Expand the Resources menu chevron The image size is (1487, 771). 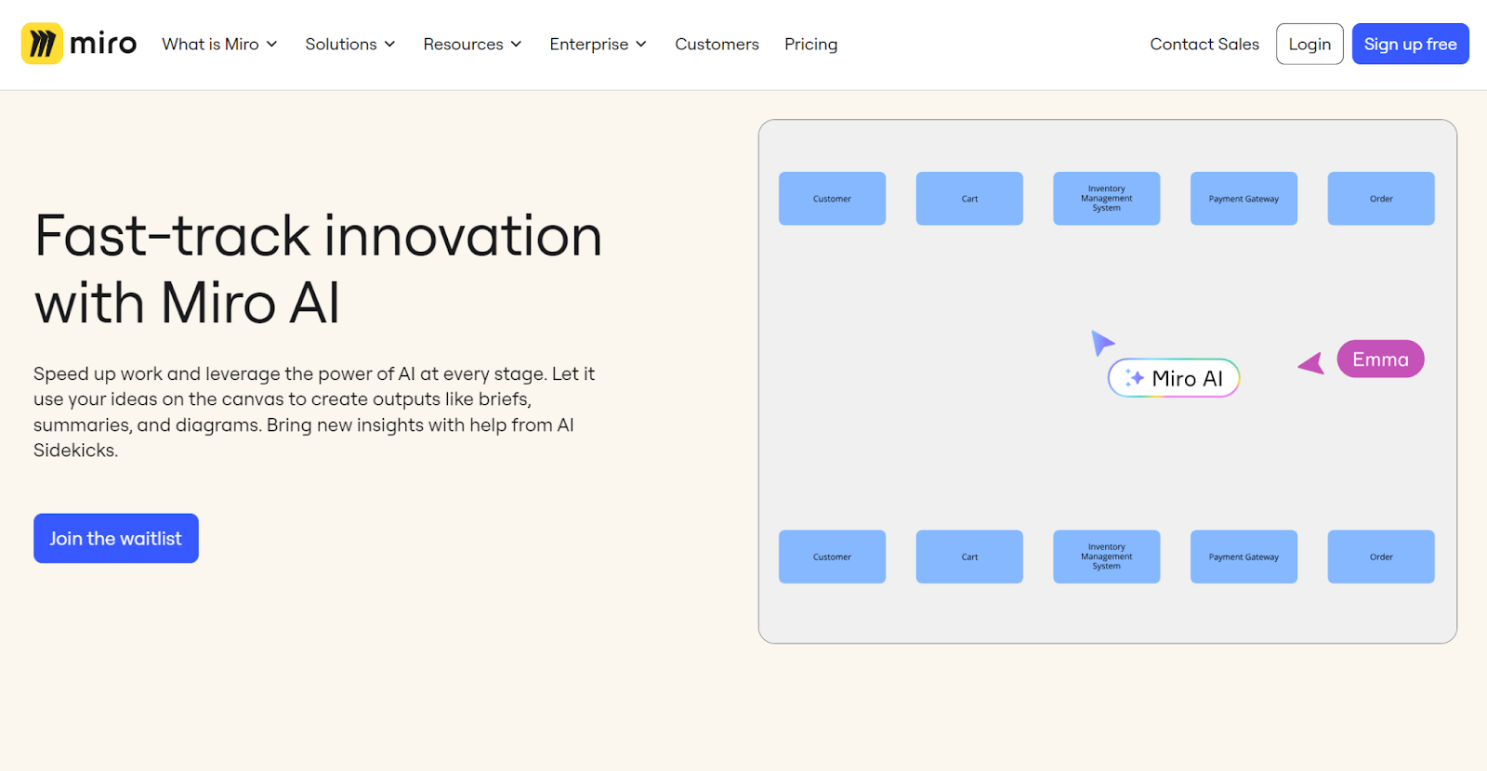[x=517, y=45]
